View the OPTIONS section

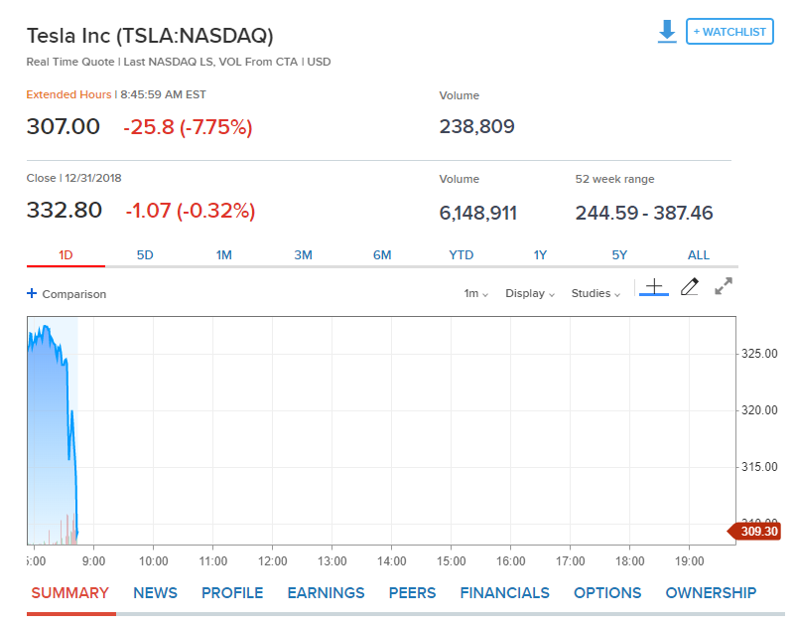coord(607,593)
